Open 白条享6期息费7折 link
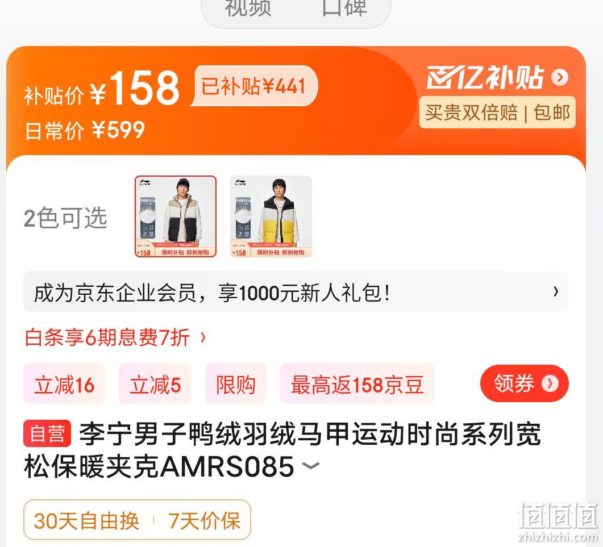The width and height of the screenshot is (603, 547). (107, 337)
